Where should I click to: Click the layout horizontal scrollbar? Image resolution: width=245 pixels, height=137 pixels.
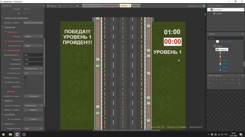tap(127, 130)
